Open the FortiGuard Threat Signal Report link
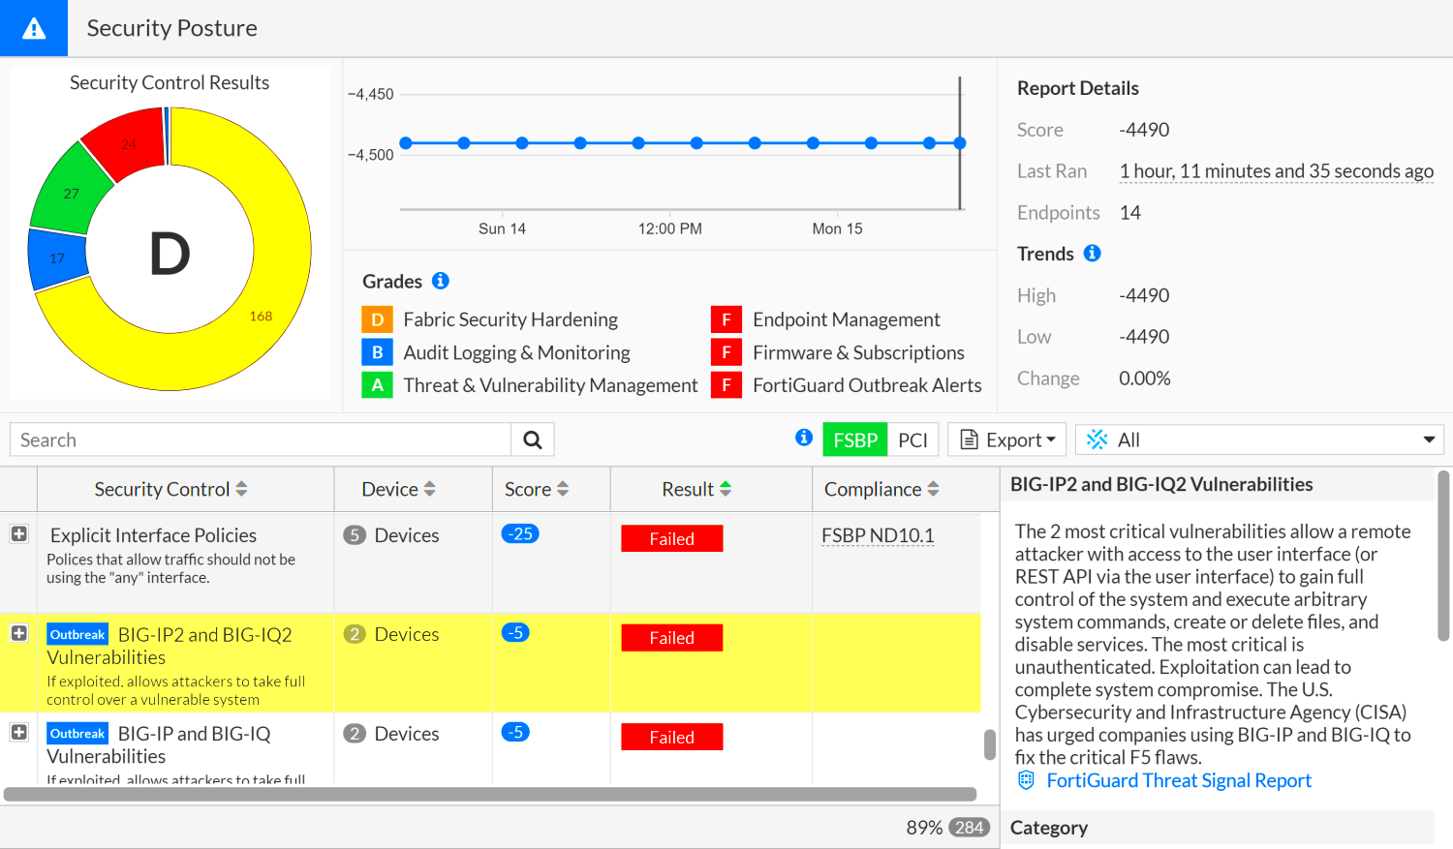 (x=1178, y=779)
